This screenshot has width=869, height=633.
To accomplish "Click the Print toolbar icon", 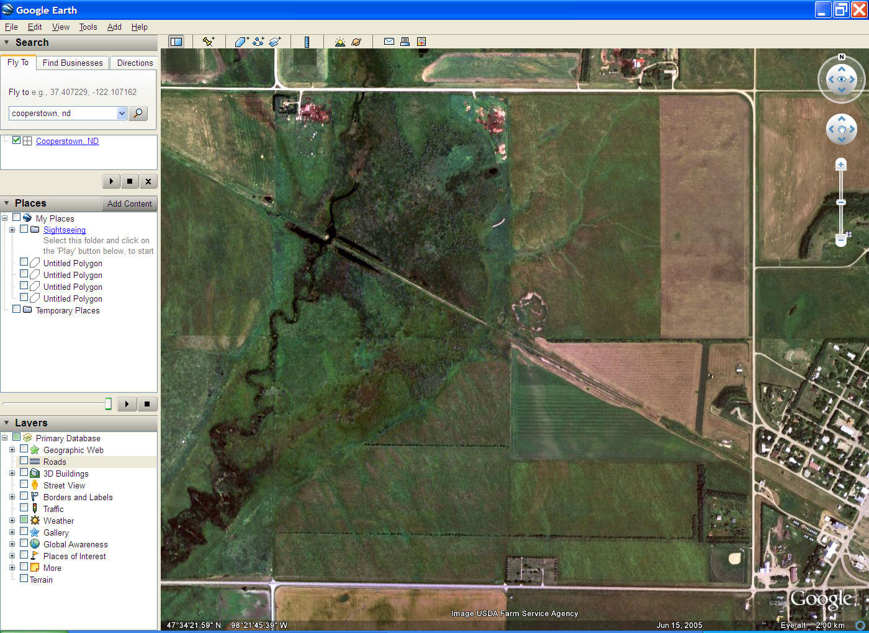I will (405, 42).
